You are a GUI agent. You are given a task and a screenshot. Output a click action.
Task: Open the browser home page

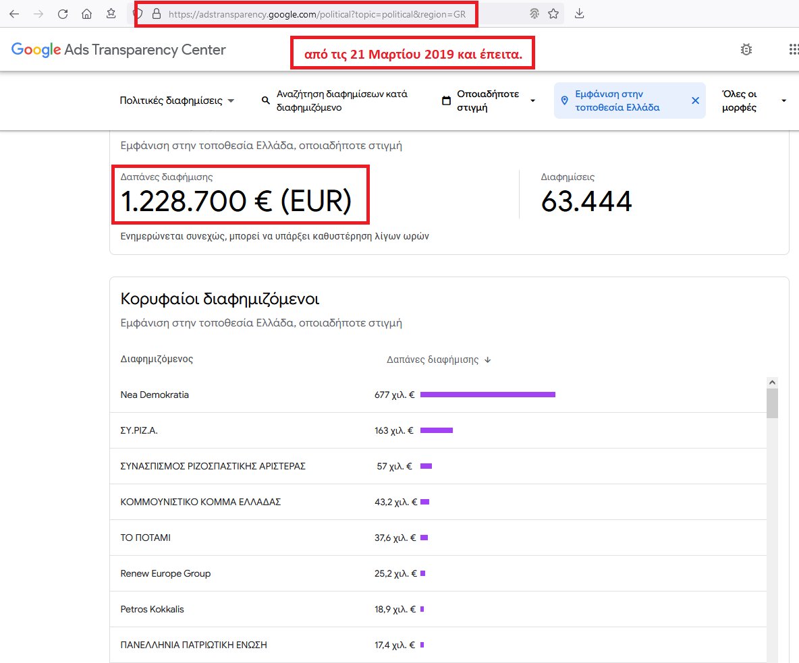click(86, 13)
